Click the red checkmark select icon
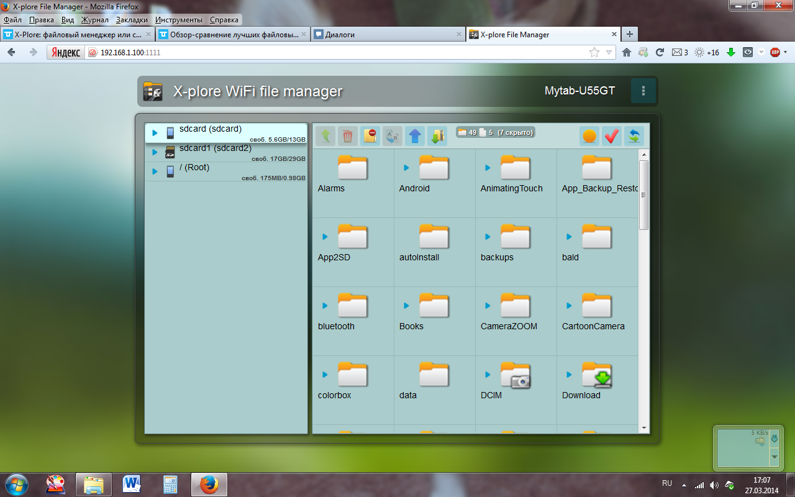 click(612, 136)
